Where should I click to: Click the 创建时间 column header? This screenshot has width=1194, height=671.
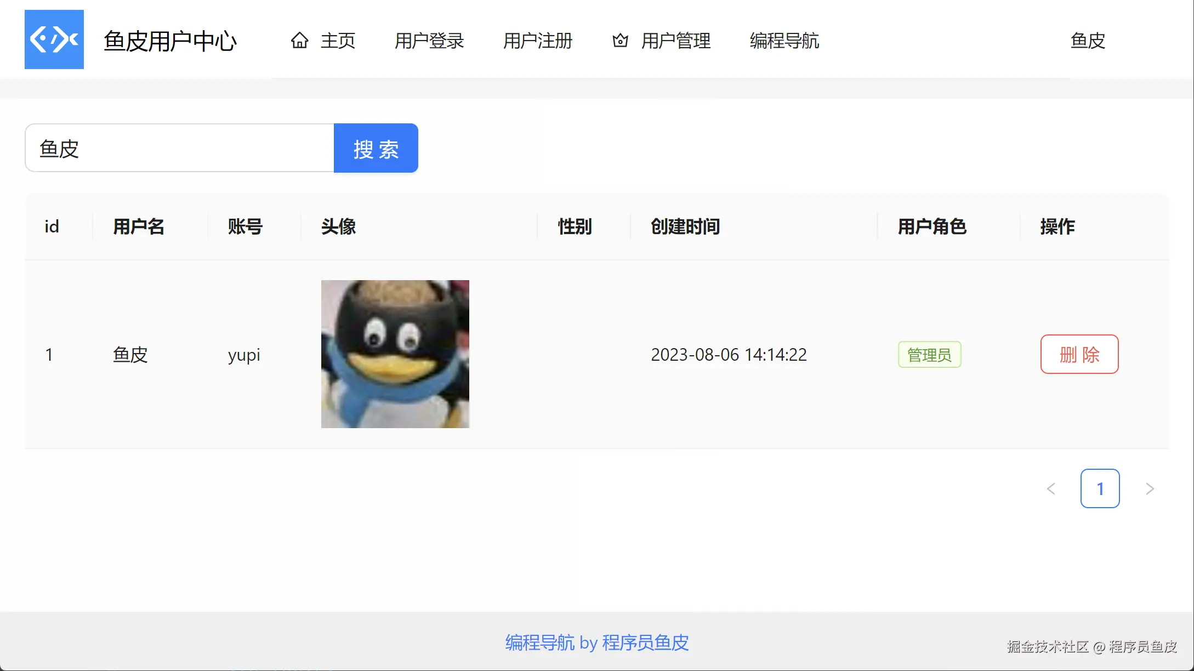click(x=685, y=226)
